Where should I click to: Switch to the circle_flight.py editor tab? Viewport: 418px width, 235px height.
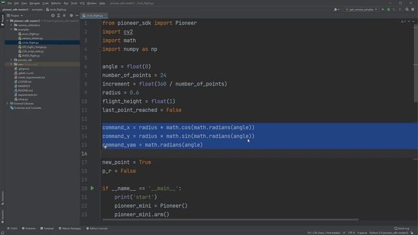click(x=94, y=16)
